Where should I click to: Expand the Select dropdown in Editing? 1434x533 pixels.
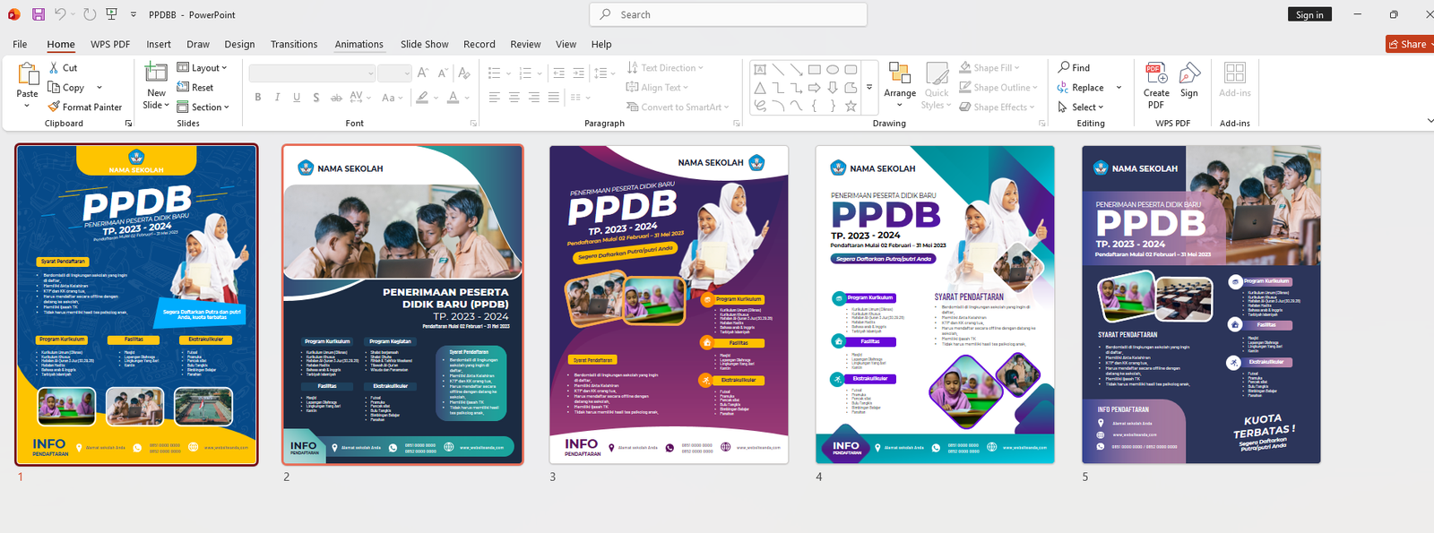pos(1082,107)
